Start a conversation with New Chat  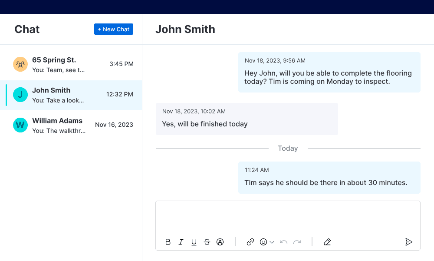click(114, 29)
